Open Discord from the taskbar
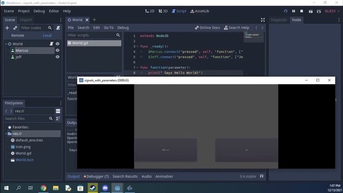 105,188
